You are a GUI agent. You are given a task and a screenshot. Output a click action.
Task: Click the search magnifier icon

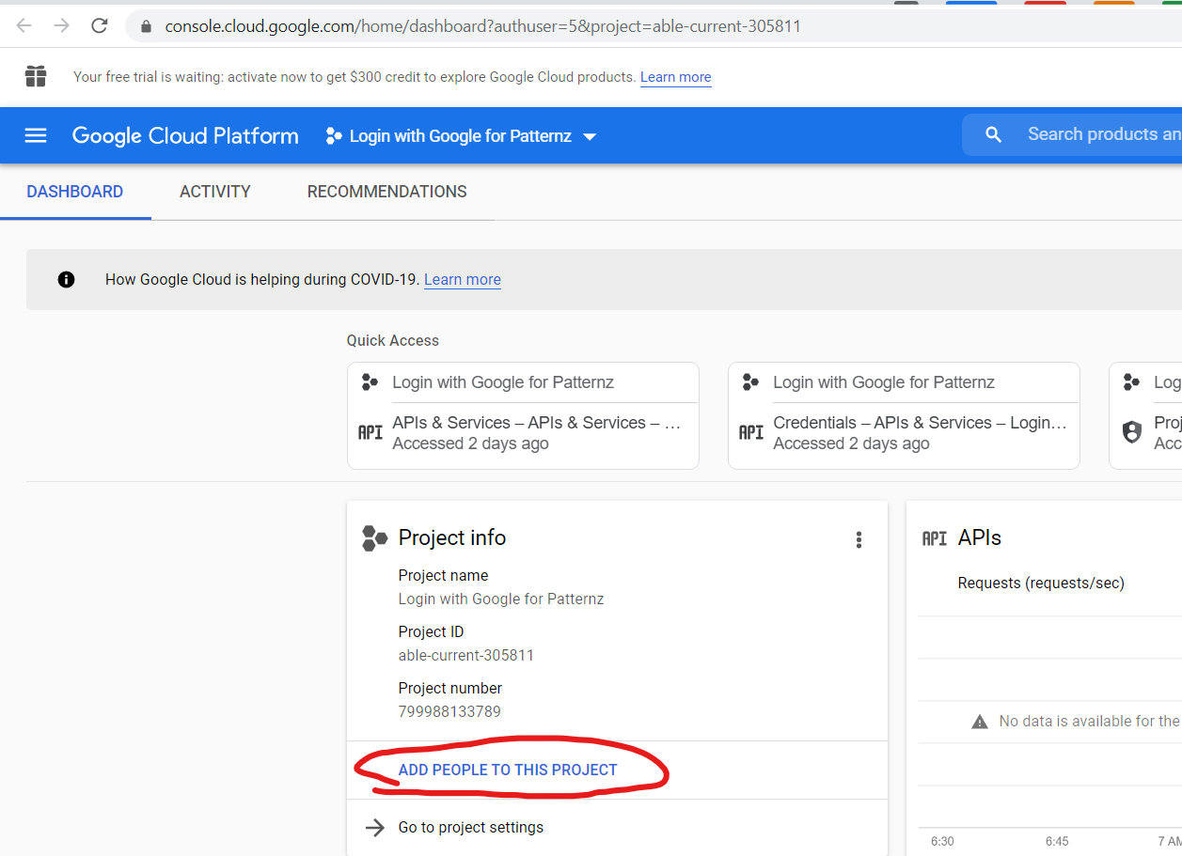pyautogui.click(x=993, y=135)
